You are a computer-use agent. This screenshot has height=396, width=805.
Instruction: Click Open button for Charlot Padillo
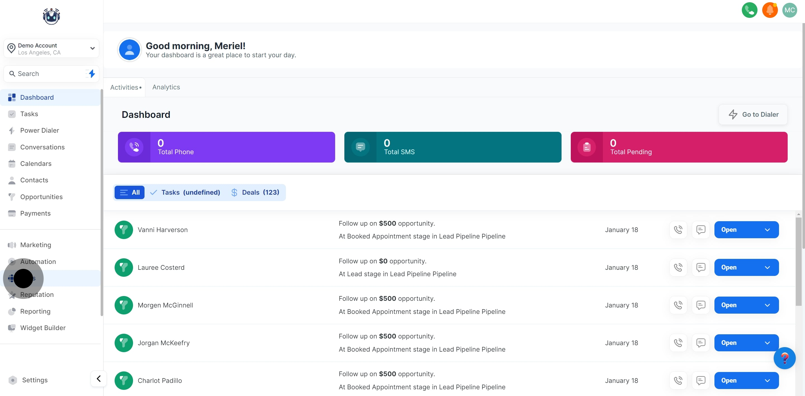(x=729, y=380)
